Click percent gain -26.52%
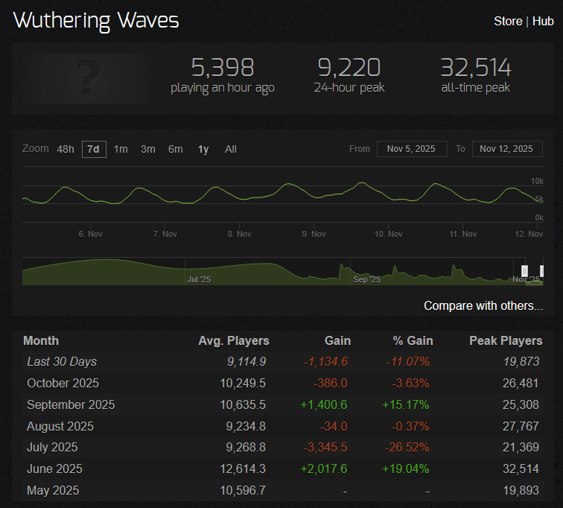 [407, 448]
